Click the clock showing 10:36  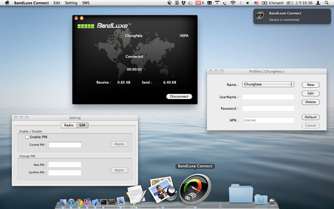click(x=299, y=3)
